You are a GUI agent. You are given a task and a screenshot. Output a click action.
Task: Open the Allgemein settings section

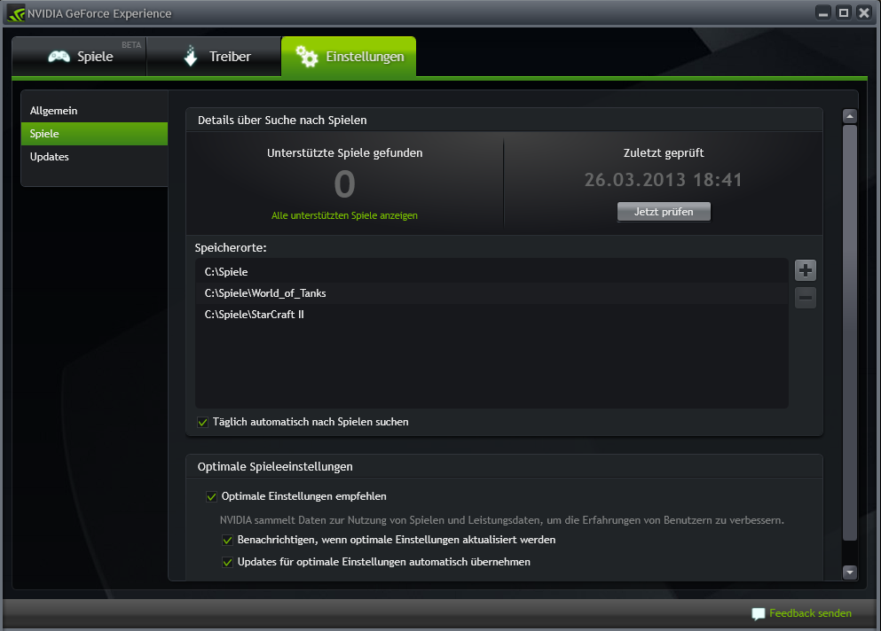(94, 111)
